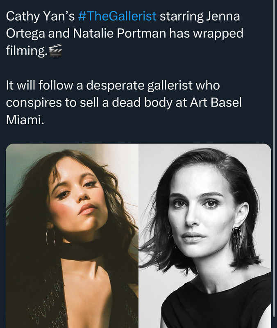Click the clapperboard emoji after 'filming.'
The image size is (277, 328).
[55, 51]
